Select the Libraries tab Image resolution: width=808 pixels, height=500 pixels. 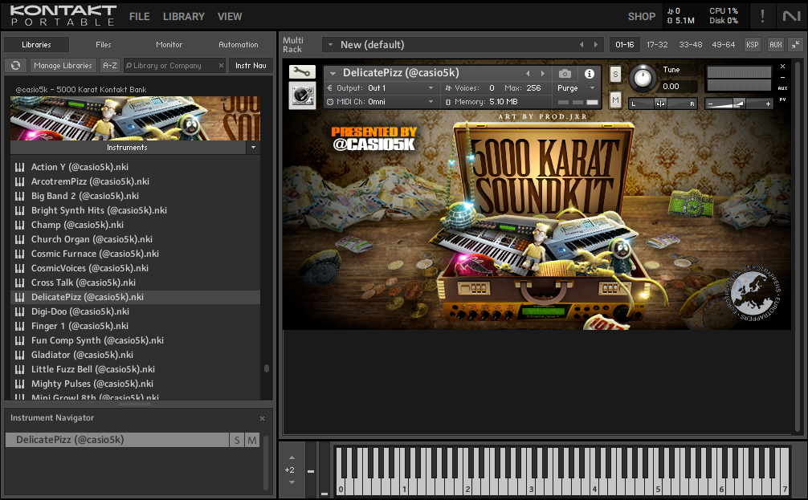[36, 45]
